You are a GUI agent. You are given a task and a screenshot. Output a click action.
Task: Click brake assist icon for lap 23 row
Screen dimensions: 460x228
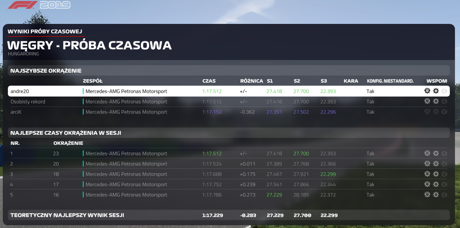pos(444,153)
